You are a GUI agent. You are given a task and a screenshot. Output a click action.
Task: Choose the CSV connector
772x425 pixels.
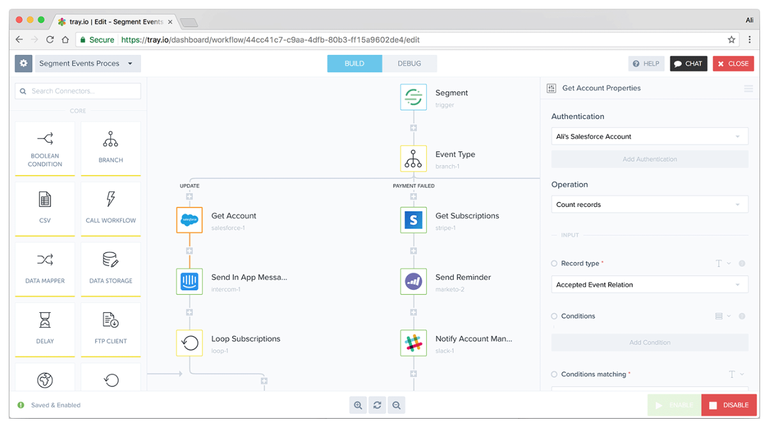pyautogui.click(x=45, y=209)
